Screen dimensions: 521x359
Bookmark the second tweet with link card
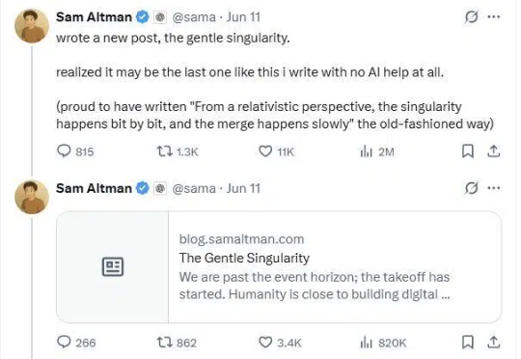(468, 343)
